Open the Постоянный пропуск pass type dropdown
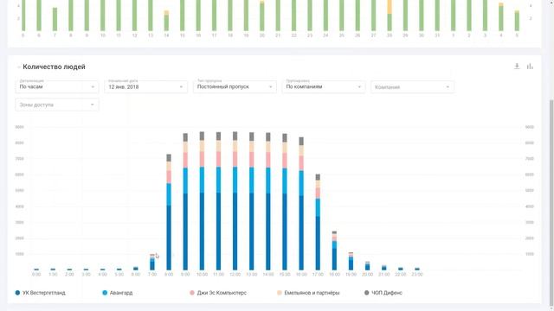 (235, 86)
